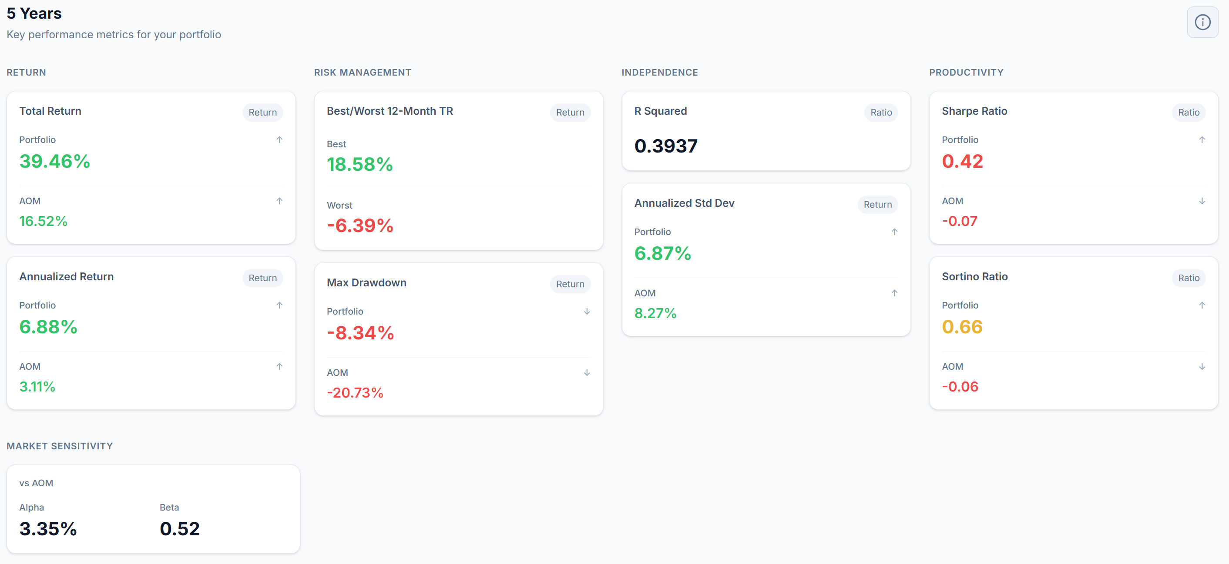Click up arrow beside Annualized Return AOM
The width and height of the screenshot is (1229, 564).
coord(279,366)
